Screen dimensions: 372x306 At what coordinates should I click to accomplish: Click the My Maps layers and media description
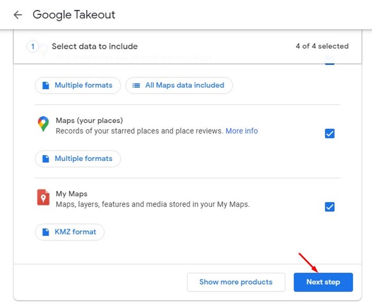click(x=153, y=204)
